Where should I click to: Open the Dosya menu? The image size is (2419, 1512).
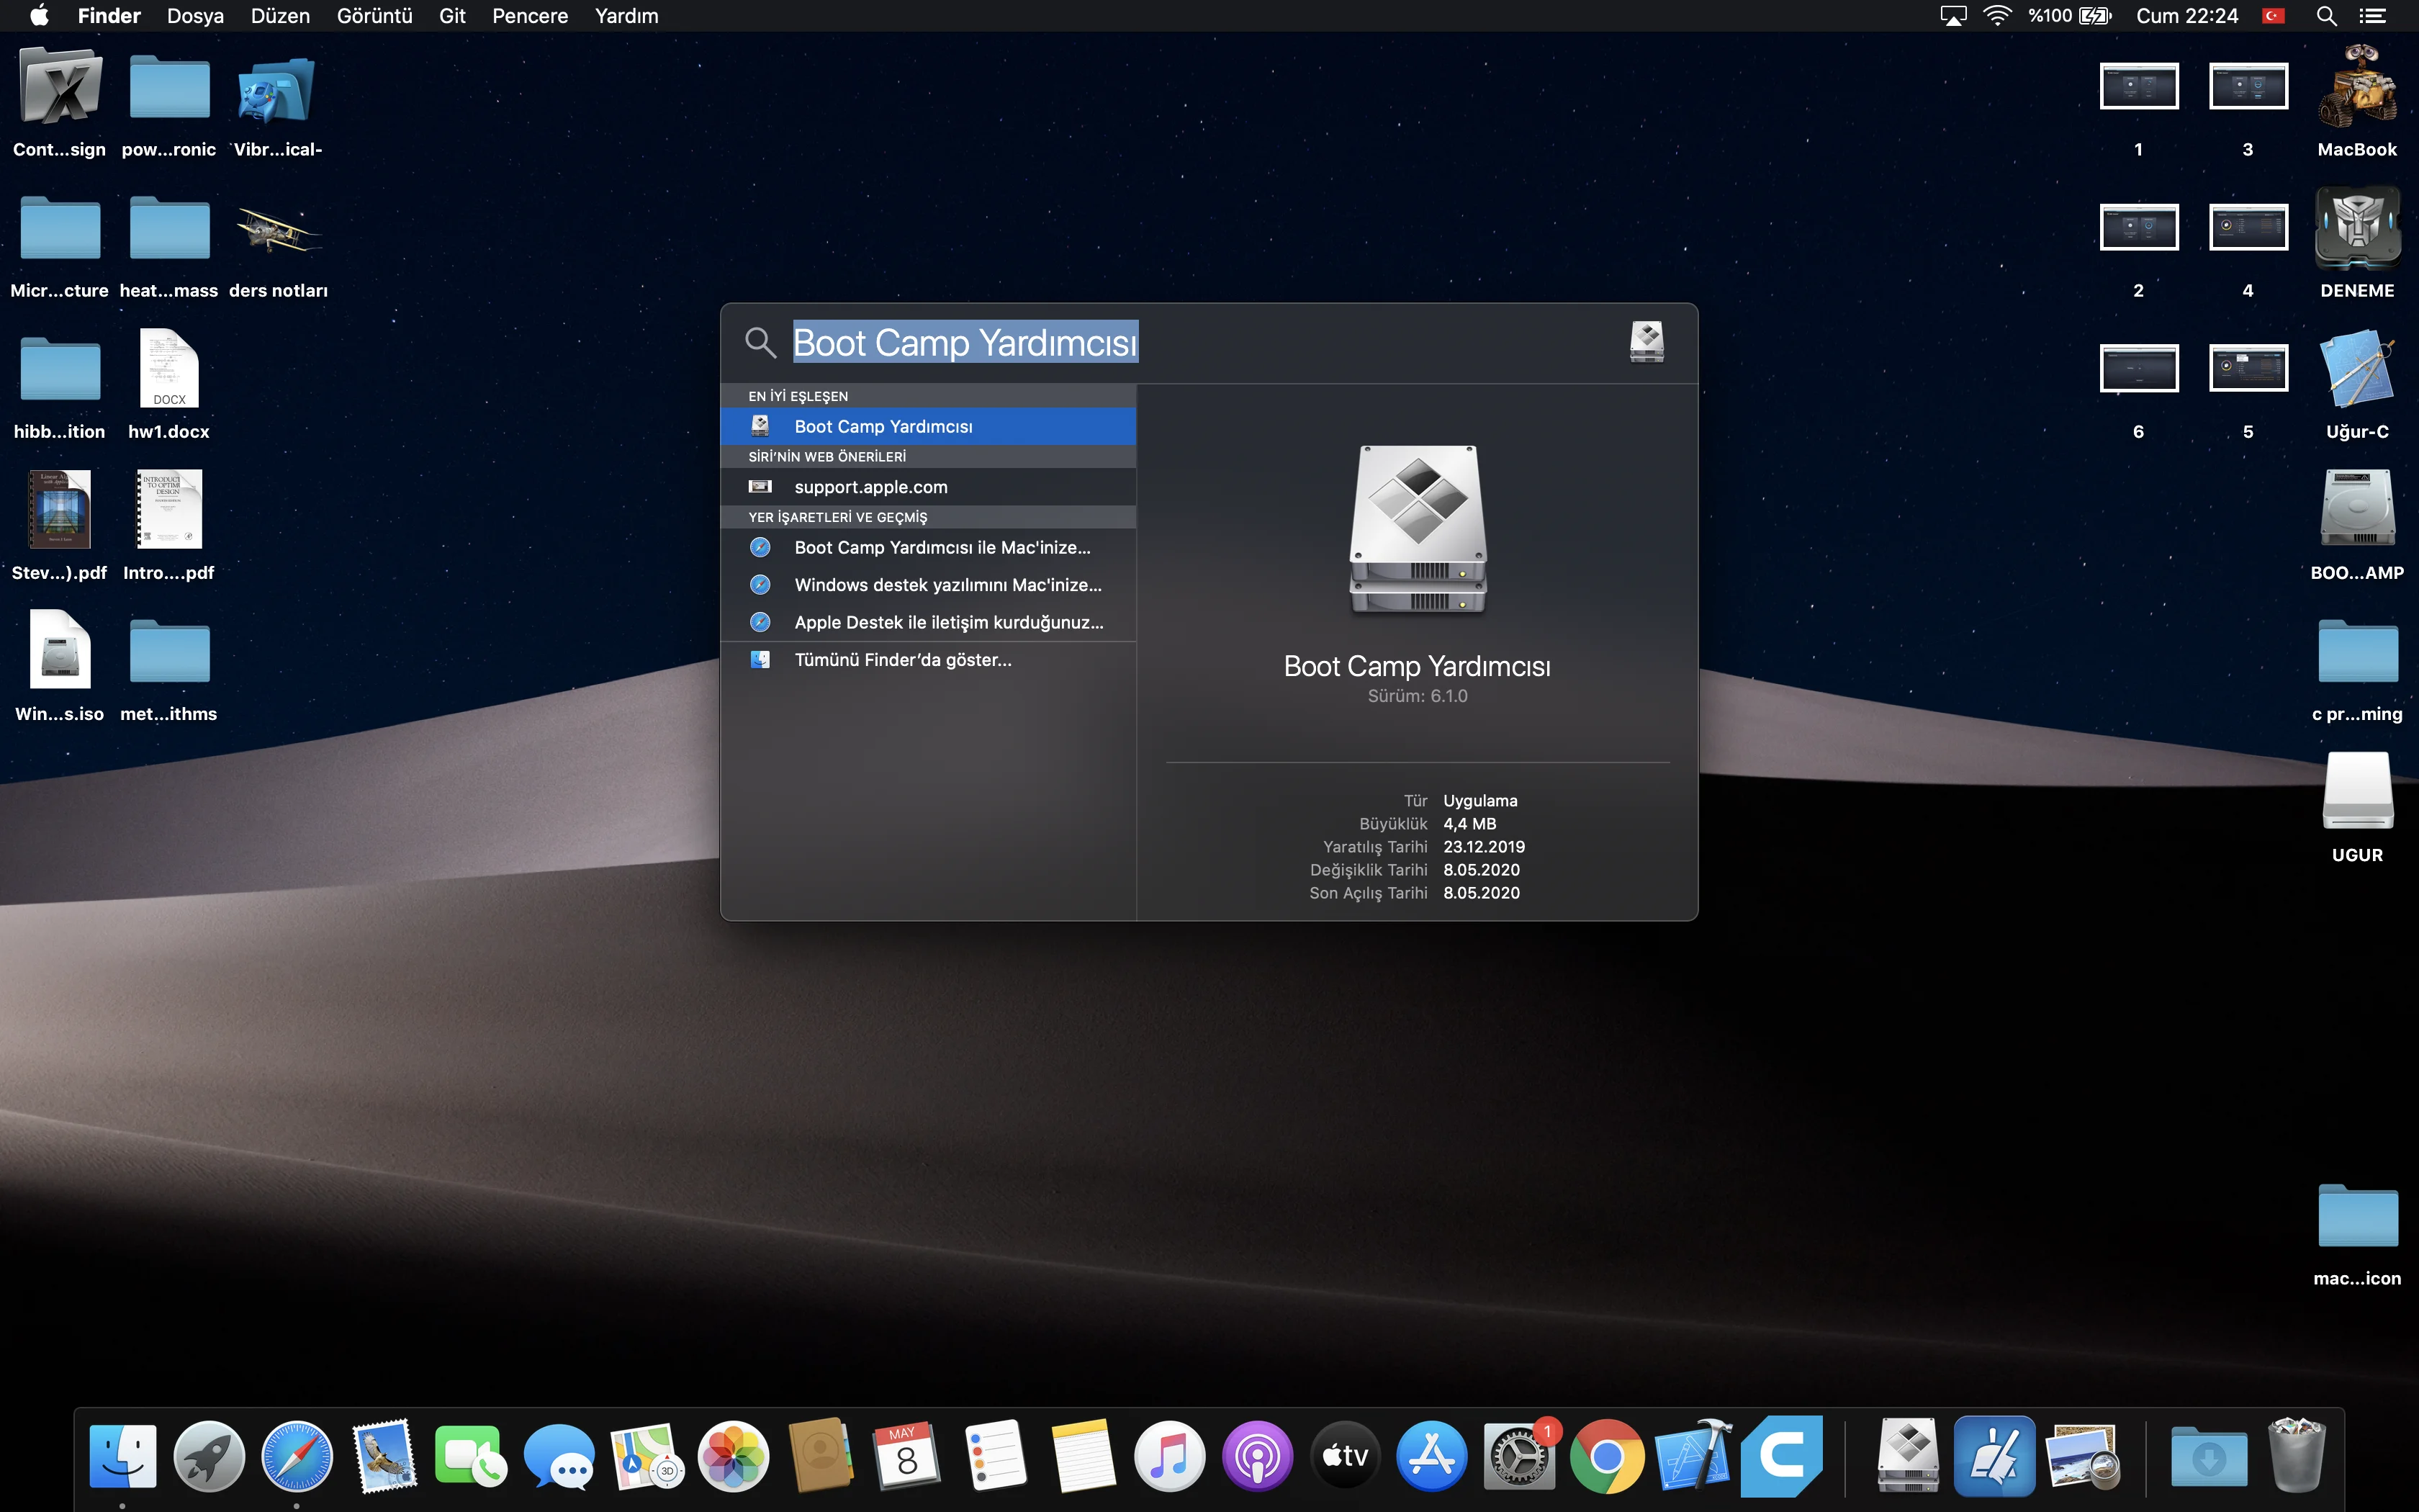[x=195, y=16]
